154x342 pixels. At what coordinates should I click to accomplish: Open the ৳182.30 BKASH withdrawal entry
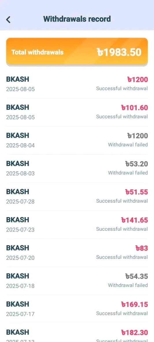tap(77, 333)
